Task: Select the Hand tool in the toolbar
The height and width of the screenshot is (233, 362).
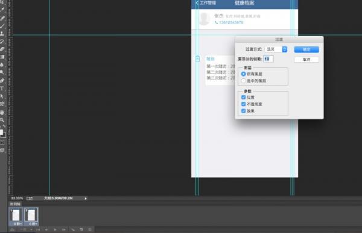Action: [x=2, y=112]
